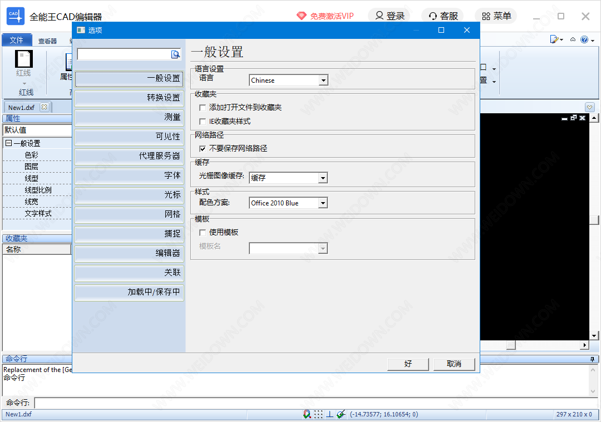Open the dropdown arrow next to style icon
601x422 pixels.
tap(561, 40)
